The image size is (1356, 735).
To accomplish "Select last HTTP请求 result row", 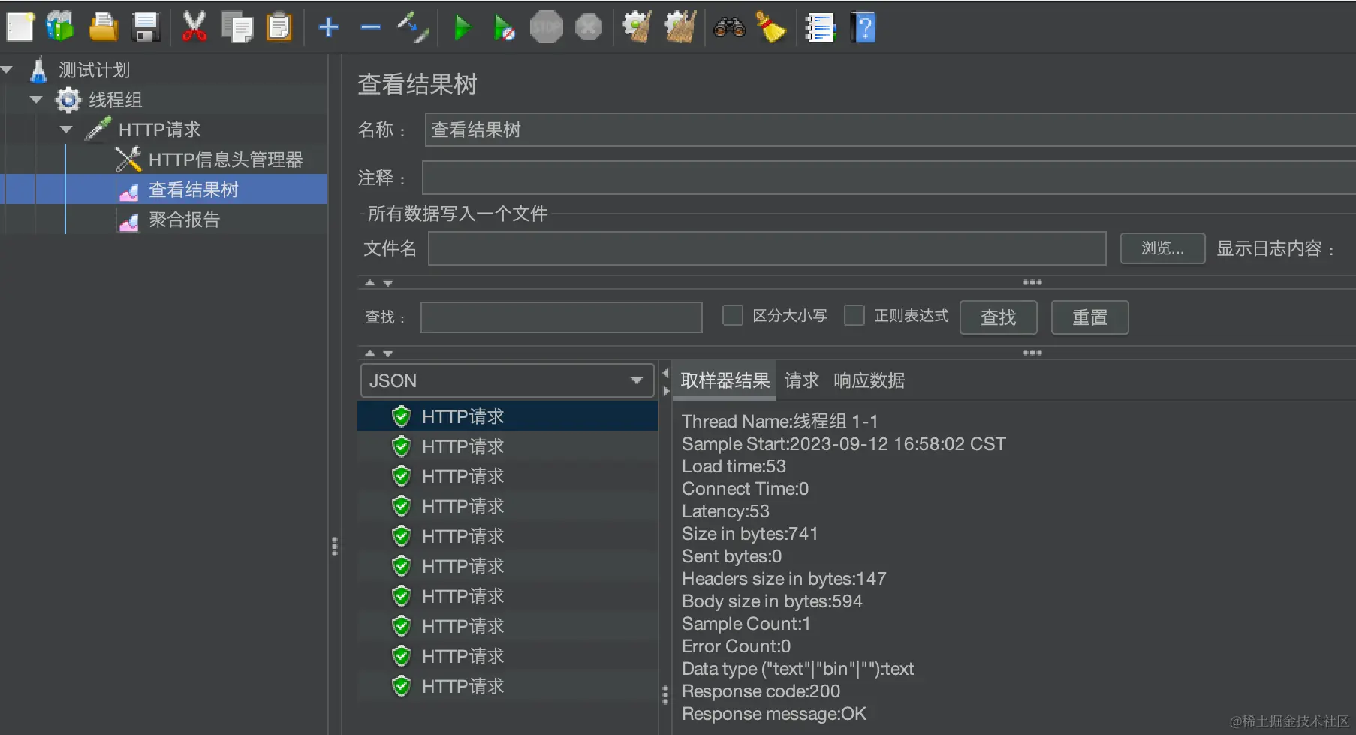I will click(x=508, y=686).
